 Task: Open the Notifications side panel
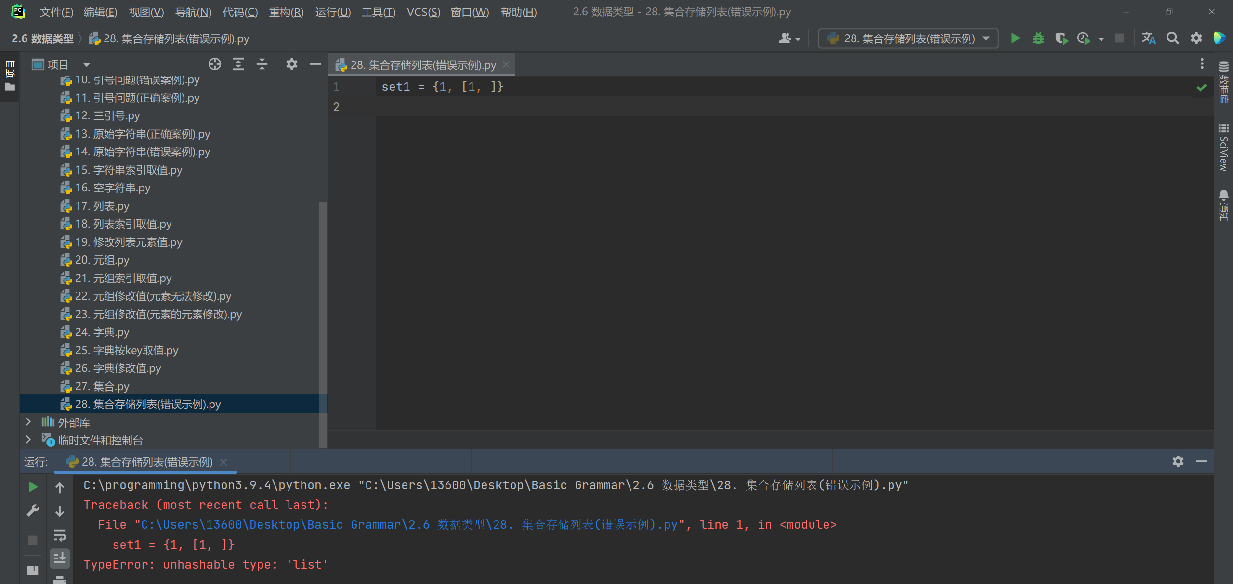point(1223,205)
